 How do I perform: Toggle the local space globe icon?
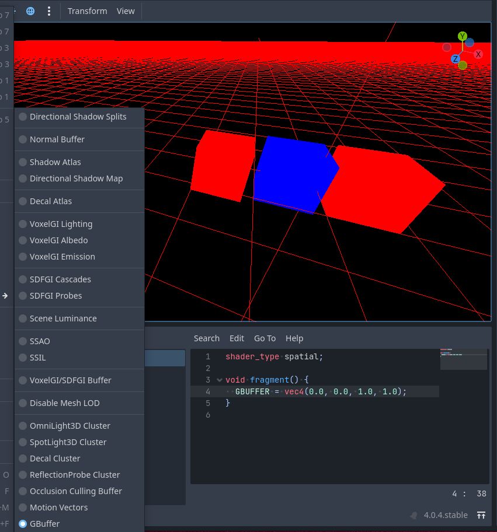tap(30, 10)
